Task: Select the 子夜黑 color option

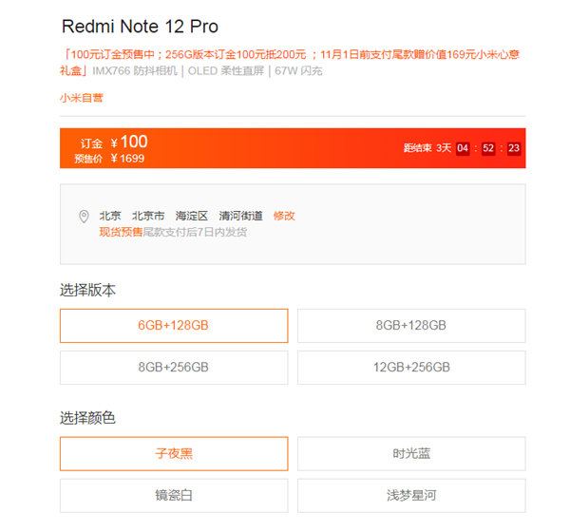Action: [x=174, y=453]
